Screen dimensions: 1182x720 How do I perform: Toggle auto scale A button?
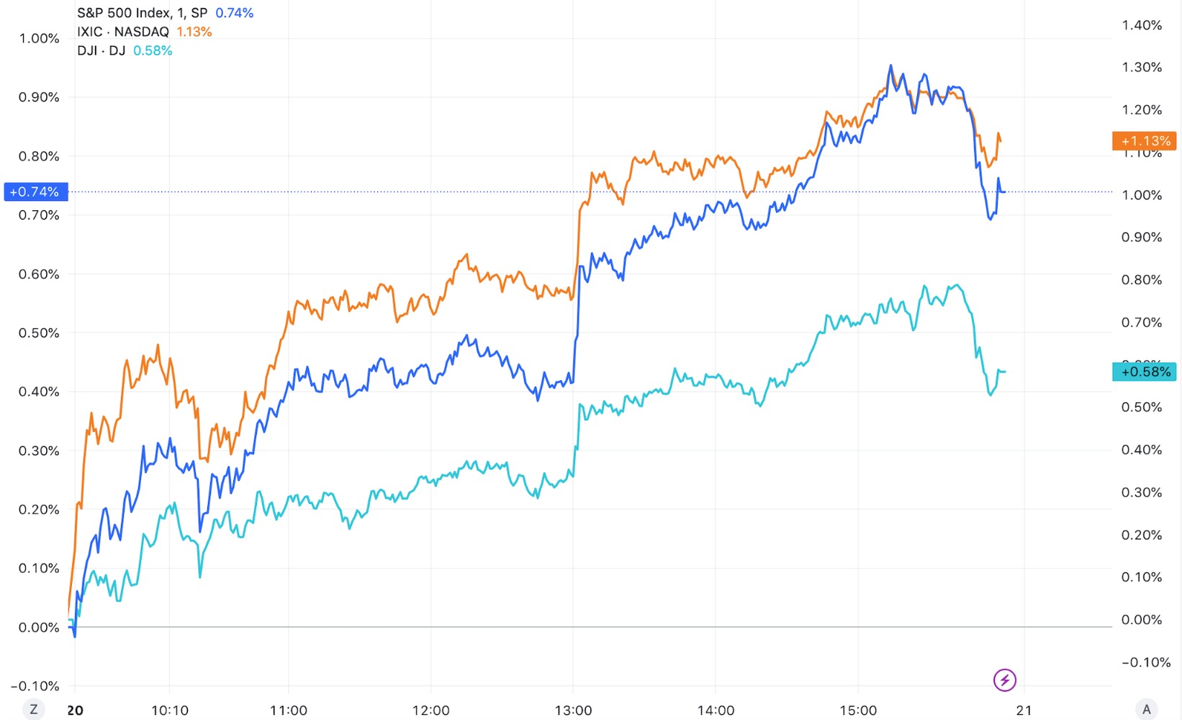click(1147, 709)
